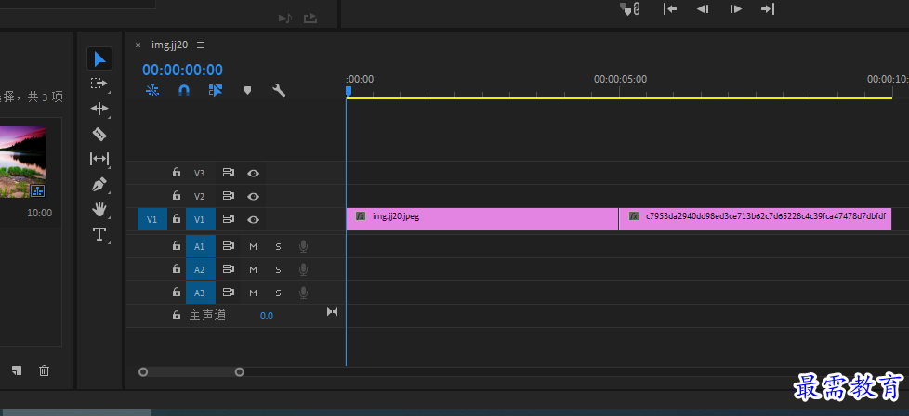Toggle timeline Snap magnet icon
909x416 pixels.
click(x=184, y=90)
